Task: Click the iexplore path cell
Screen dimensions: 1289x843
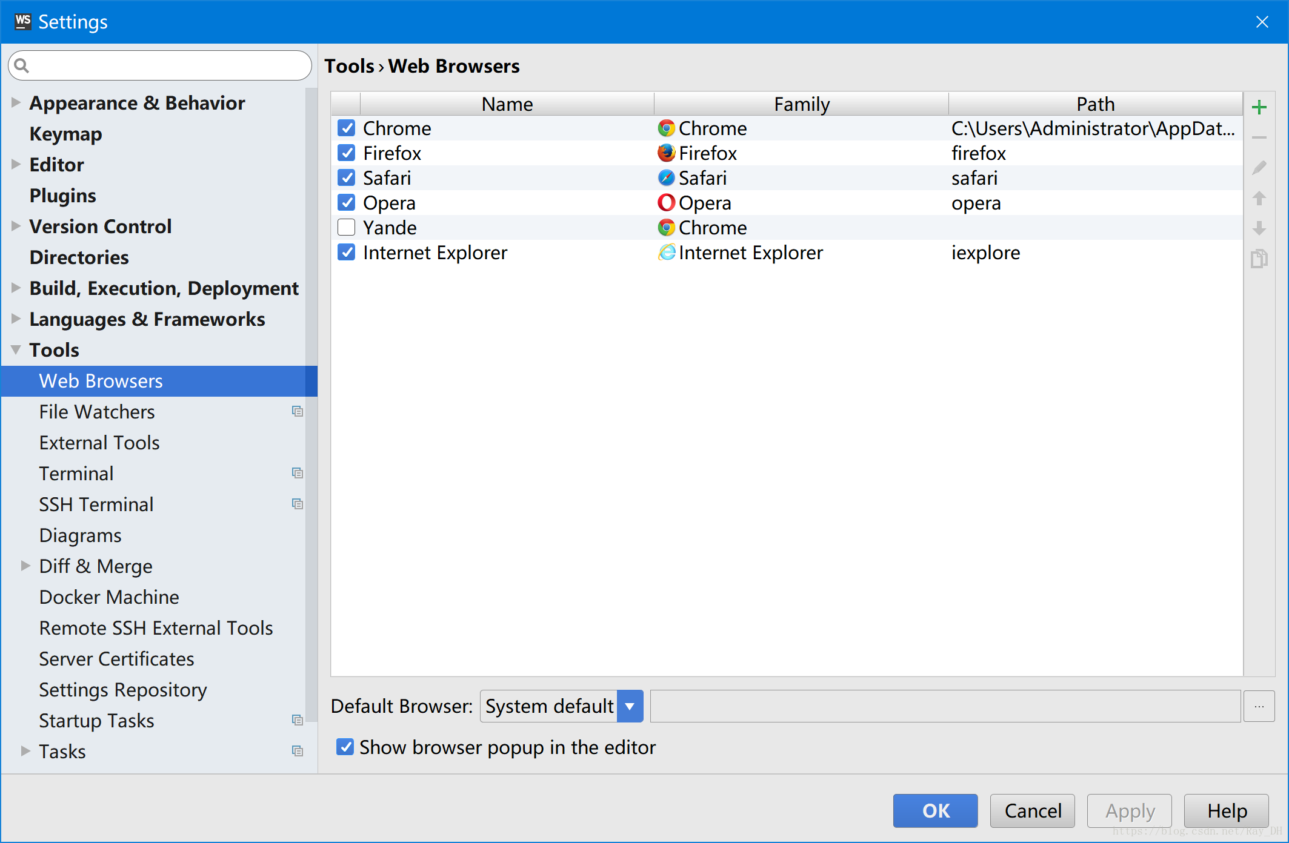Action: pyautogui.click(x=1096, y=253)
